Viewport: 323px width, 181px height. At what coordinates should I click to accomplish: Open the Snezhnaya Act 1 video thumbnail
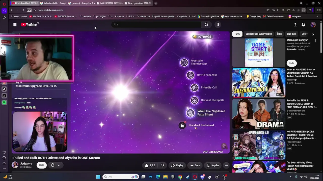point(259,83)
